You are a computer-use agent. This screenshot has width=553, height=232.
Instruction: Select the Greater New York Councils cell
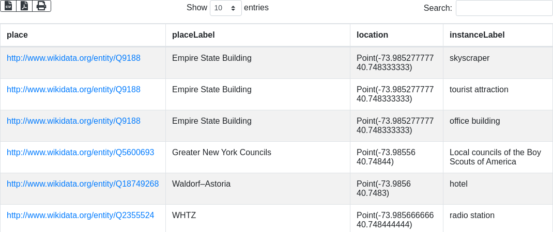[222, 153]
